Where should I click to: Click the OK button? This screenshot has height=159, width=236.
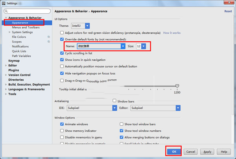pyautogui.click(x=174, y=152)
